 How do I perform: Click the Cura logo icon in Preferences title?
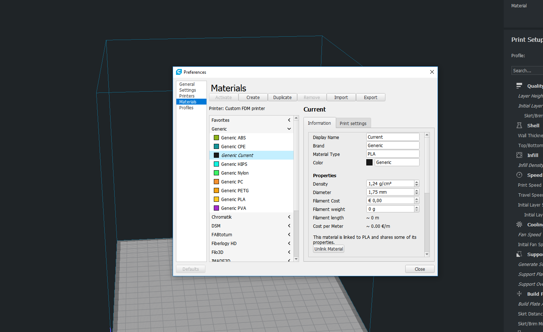coord(179,72)
